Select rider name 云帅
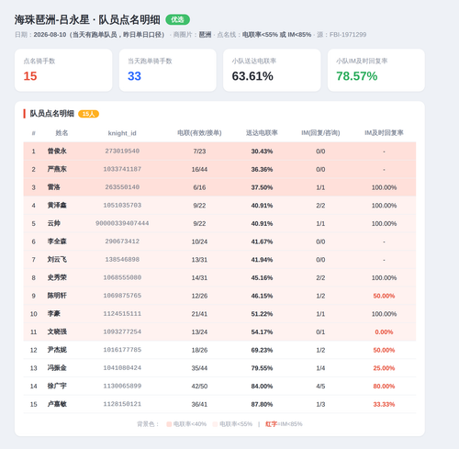459x449 pixels. tap(54, 223)
